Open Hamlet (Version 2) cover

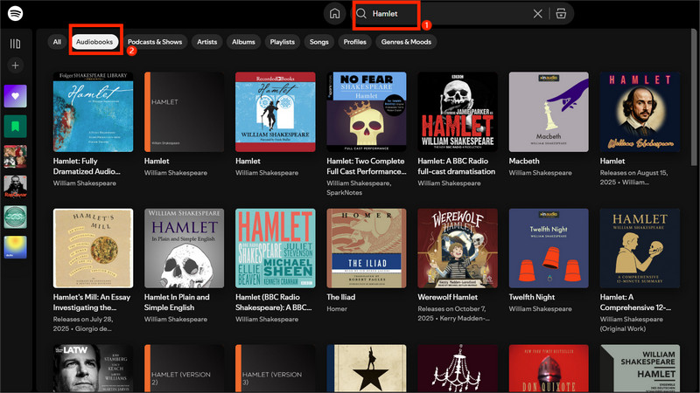(184, 369)
